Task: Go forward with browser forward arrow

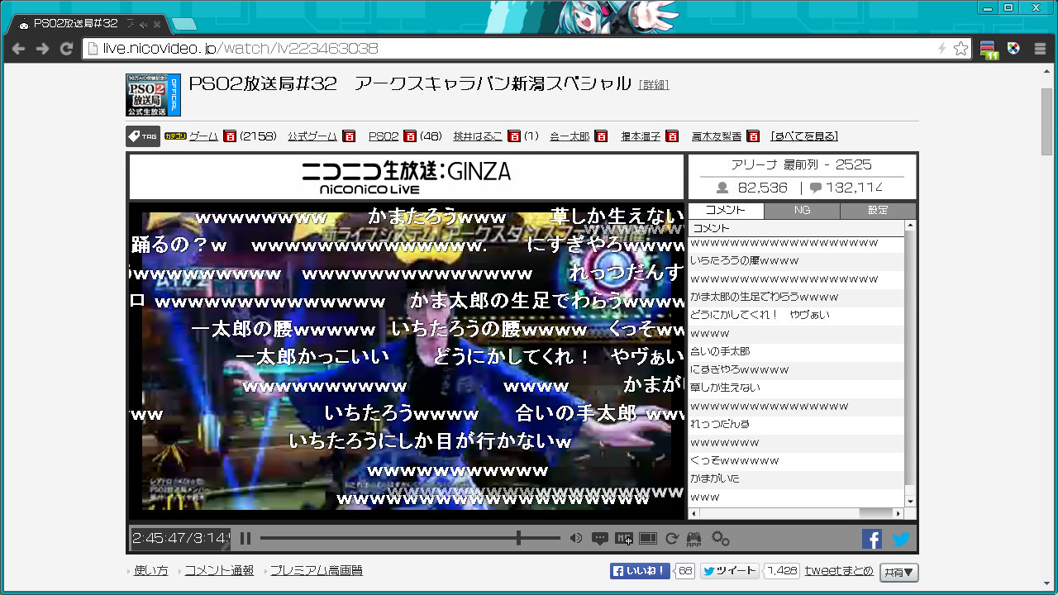Action: click(x=42, y=49)
